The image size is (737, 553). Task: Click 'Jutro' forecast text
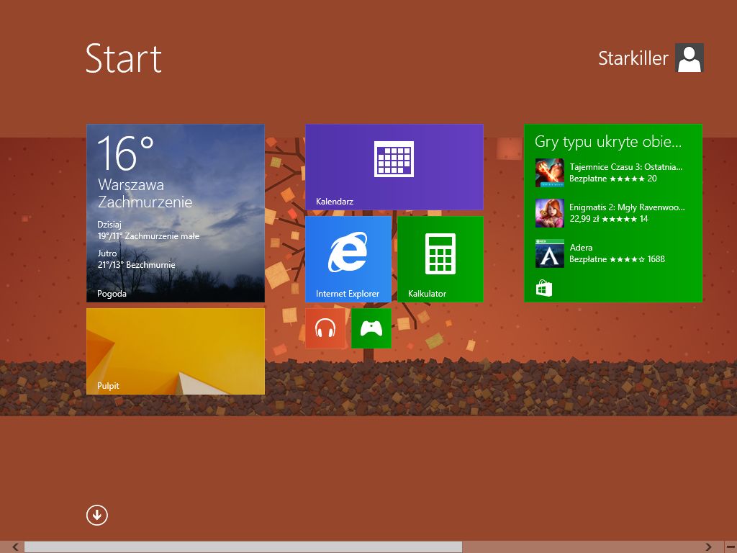[107, 253]
